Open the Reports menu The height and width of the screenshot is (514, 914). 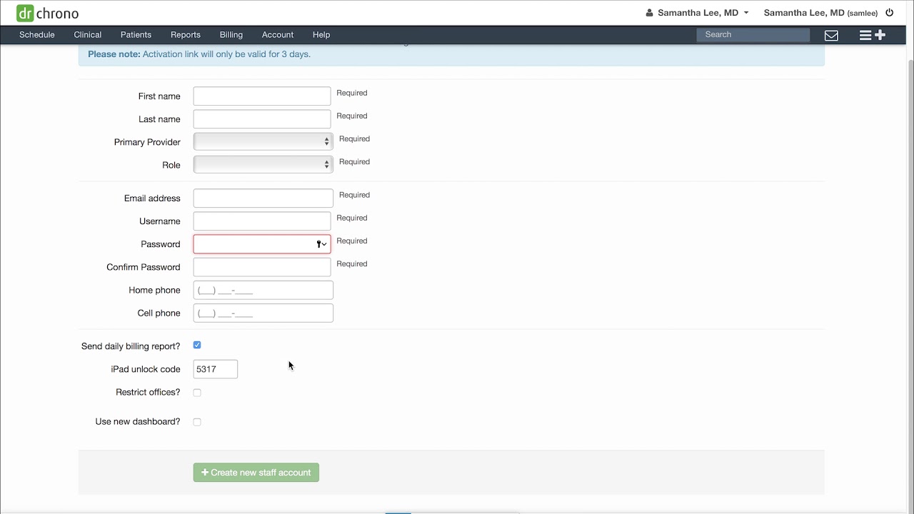click(x=186, y=35)
